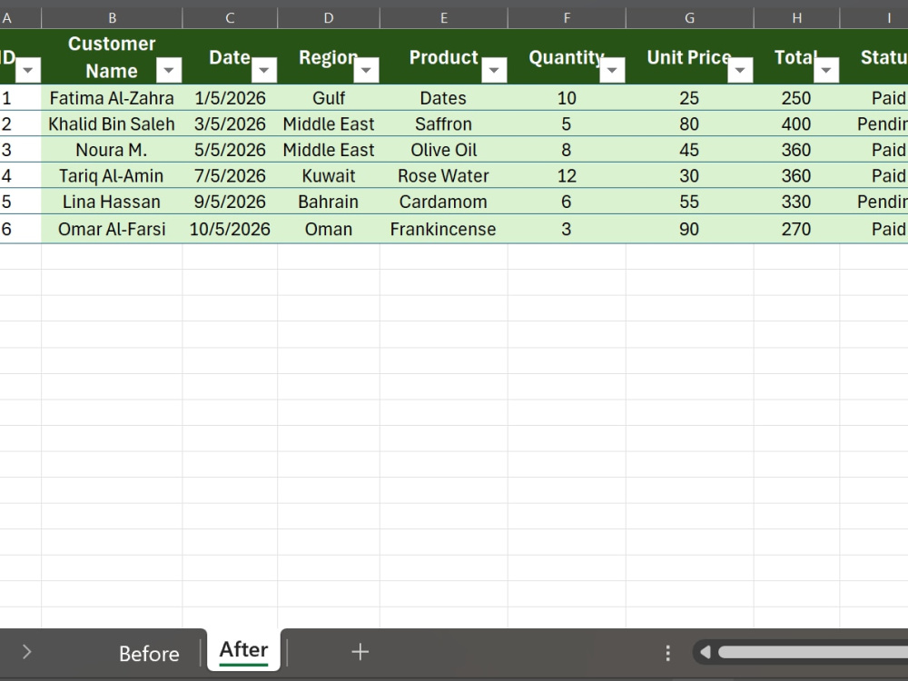Click the next-sheet navigation arrow
This screenshot has height=681, width=908.
click(26, 652)
